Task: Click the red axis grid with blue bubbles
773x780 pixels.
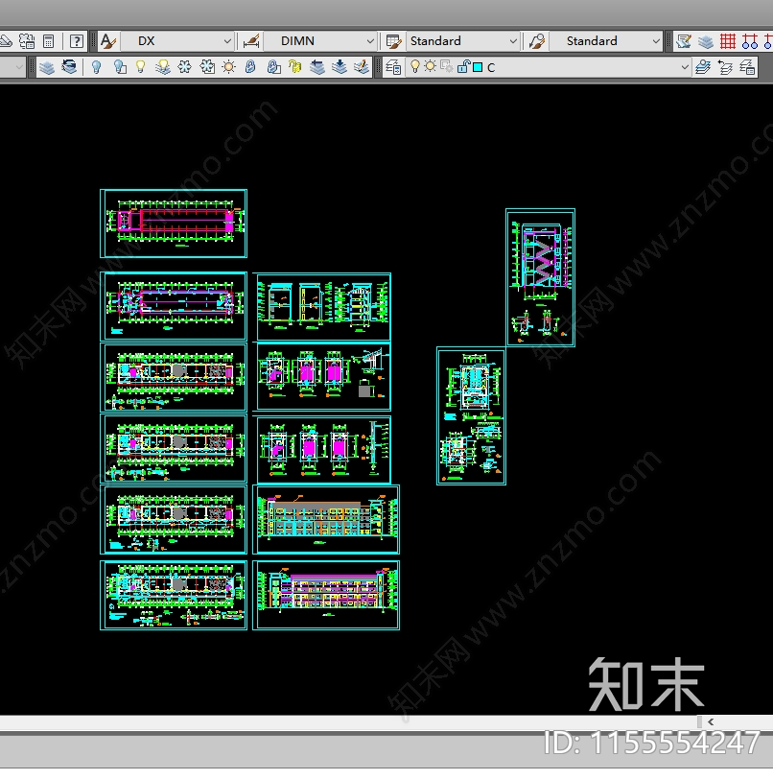Action: pos(750,41)
